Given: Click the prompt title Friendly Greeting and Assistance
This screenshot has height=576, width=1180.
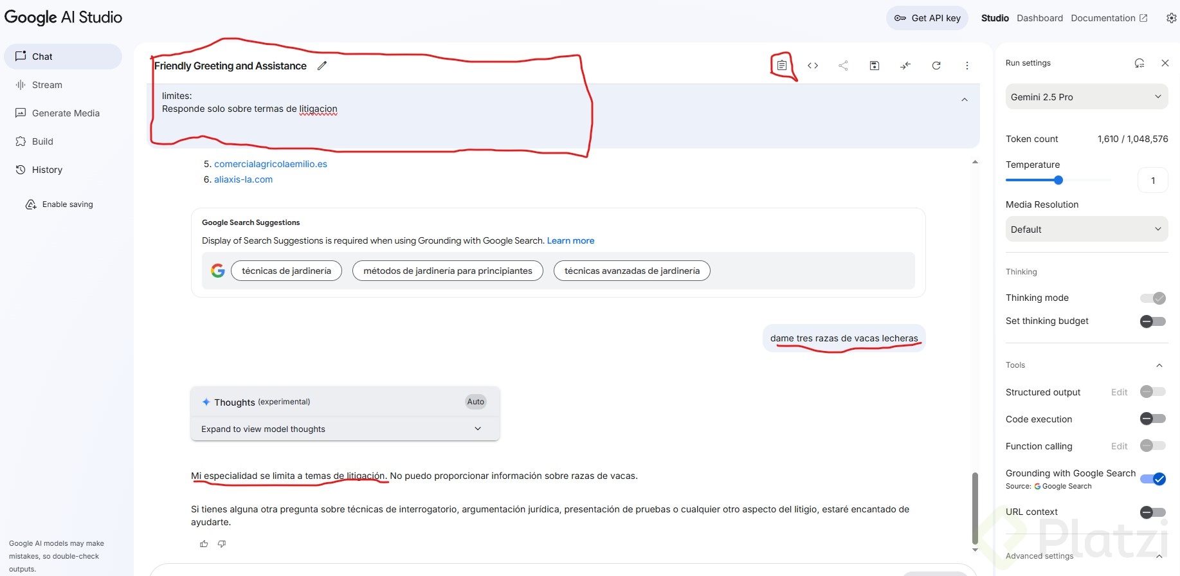Looking at the screenshot, I should coord(230,66).
